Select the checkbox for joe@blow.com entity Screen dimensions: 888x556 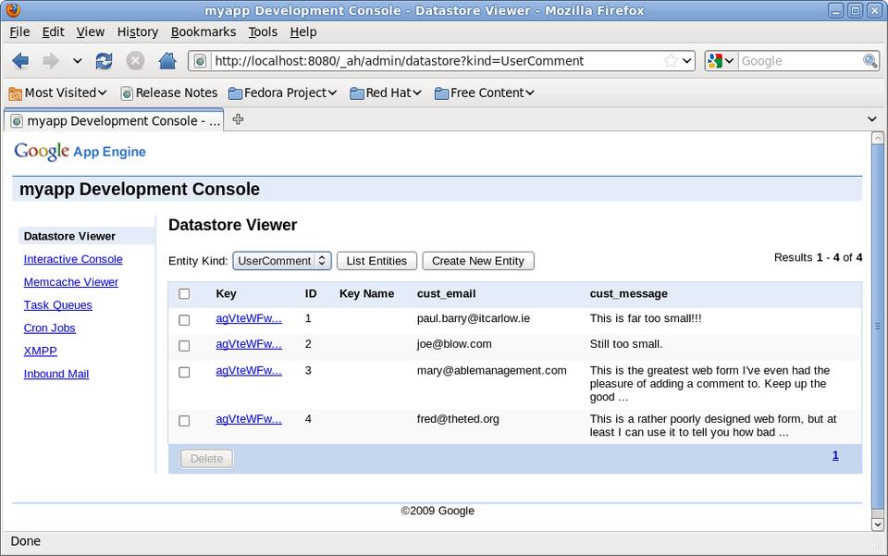pyautogui.click(x=184, y=346)
